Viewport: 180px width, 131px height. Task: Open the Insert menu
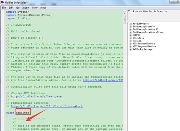26,8
